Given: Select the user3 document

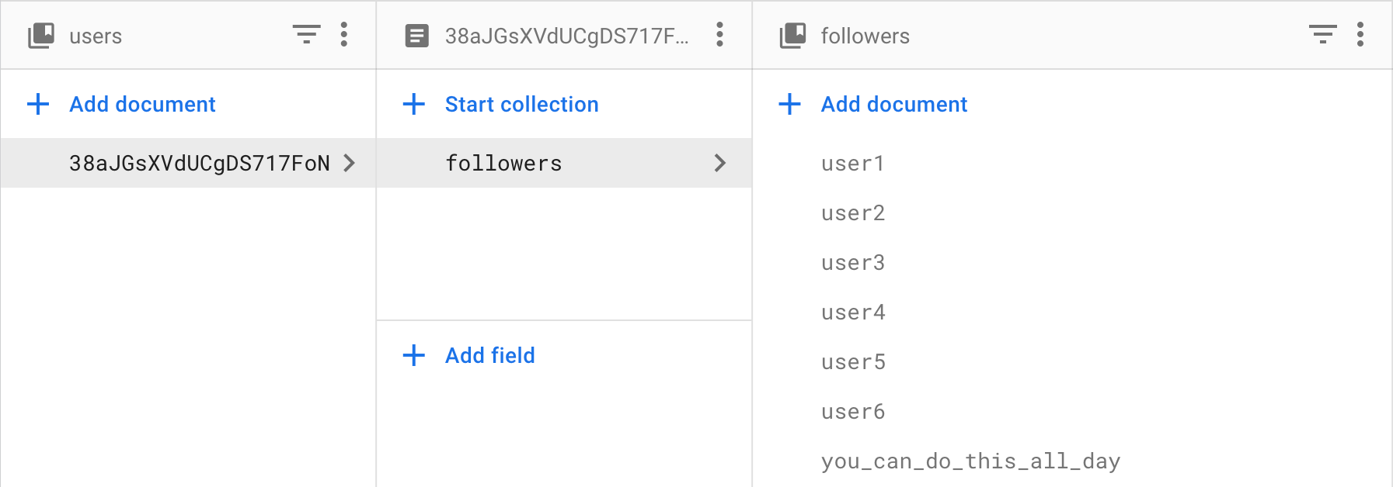Looking at the screenshot, I should click(x=852, y=263).
